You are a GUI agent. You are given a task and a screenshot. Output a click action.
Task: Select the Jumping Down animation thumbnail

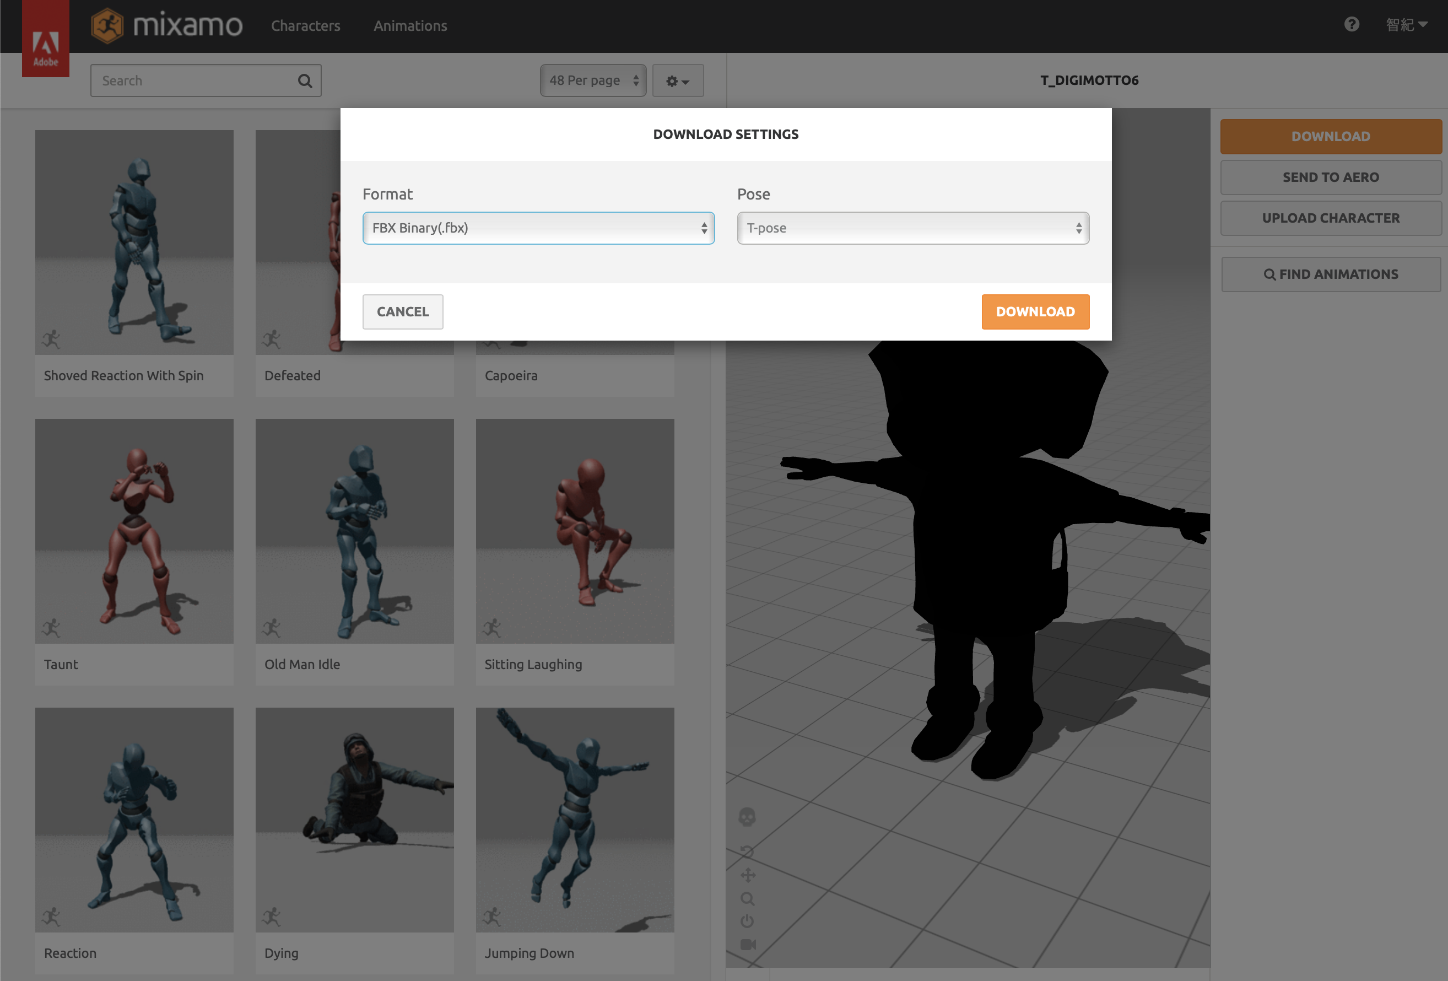(x=575, y=820)
